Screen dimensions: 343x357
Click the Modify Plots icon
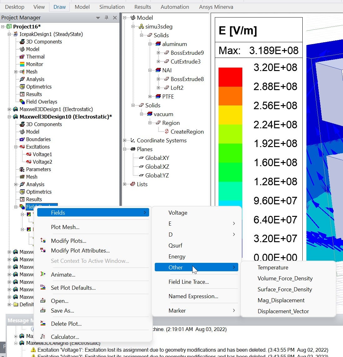(43, 241)
